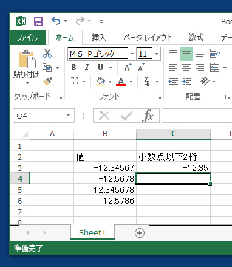Open the ページ レイアウト tab
The height and width of the screenshot is (267, 232).
click(x=148, y=38)
